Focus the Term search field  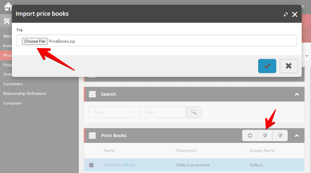coord(112,112)
